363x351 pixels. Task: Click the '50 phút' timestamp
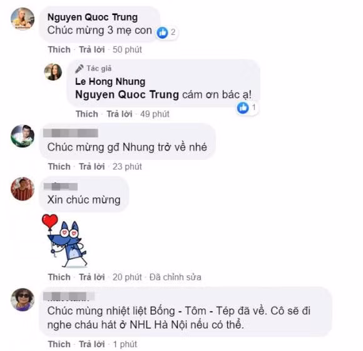pos(127,49)
